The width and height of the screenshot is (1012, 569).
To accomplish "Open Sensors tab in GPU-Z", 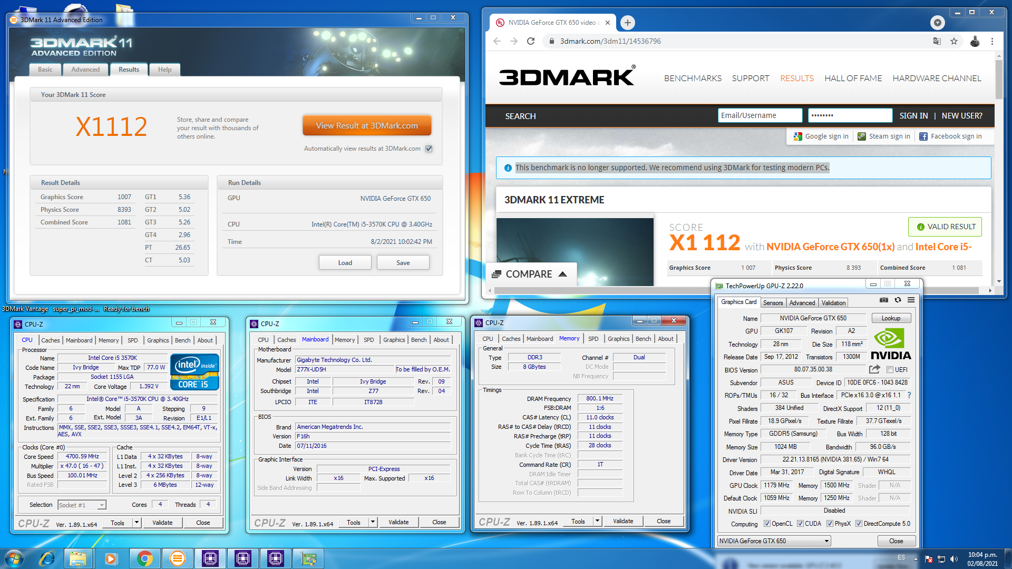I will tap(773, 303).
